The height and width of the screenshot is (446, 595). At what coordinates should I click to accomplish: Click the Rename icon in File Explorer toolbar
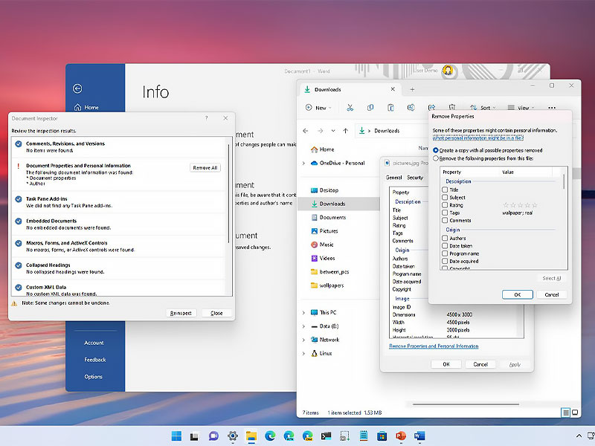point(411,108)
